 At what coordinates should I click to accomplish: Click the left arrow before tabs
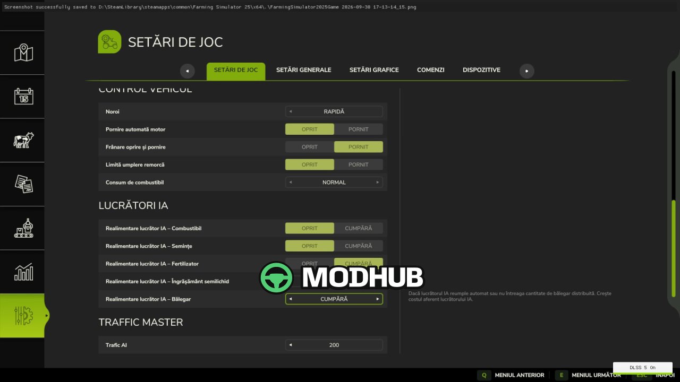187,71
